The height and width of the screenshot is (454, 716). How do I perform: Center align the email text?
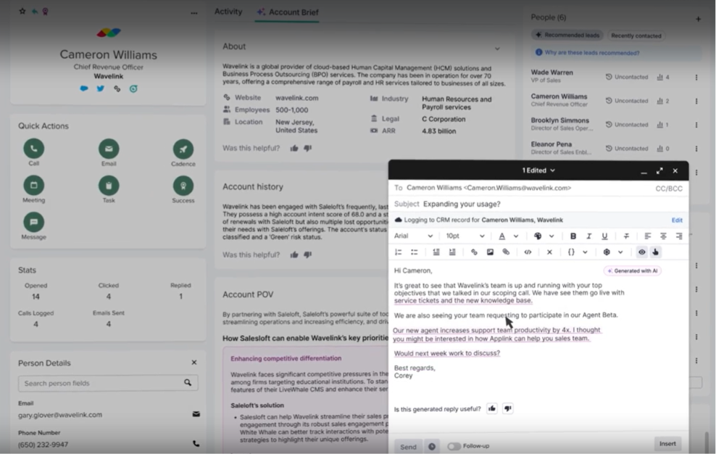(x=663, y=236)
